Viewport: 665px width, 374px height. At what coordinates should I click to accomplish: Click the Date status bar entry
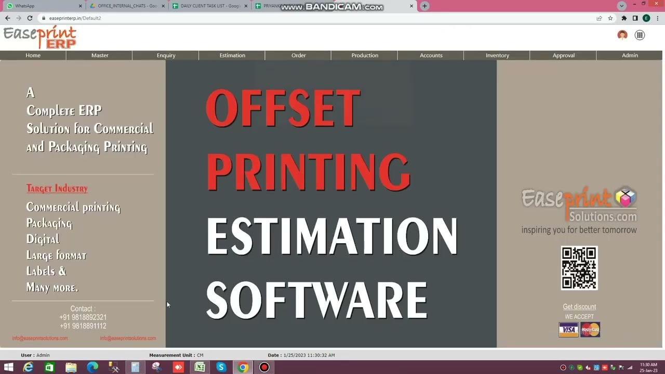pyautogui.click(x=301, y=355)
